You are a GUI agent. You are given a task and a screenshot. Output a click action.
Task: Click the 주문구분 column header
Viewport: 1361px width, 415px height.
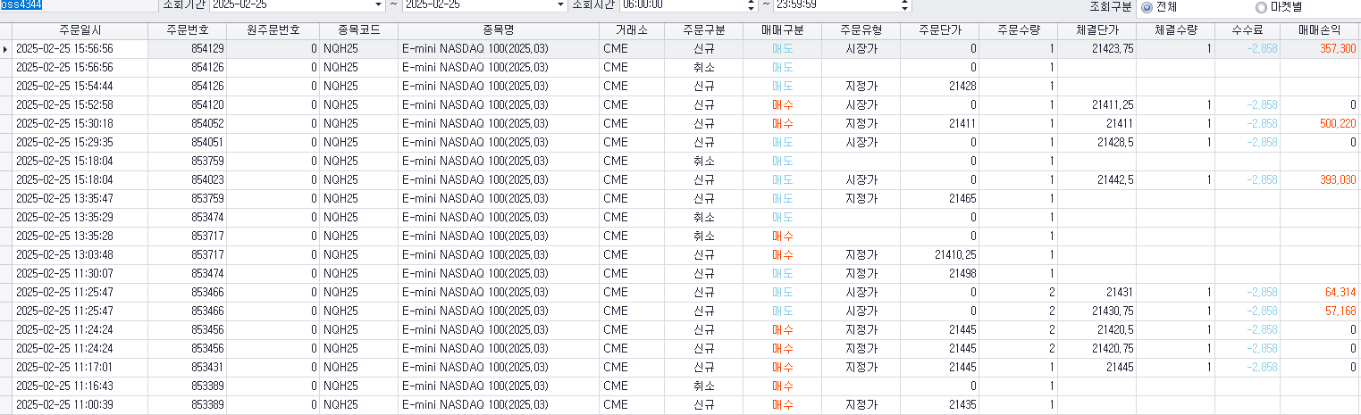[703, 30]
